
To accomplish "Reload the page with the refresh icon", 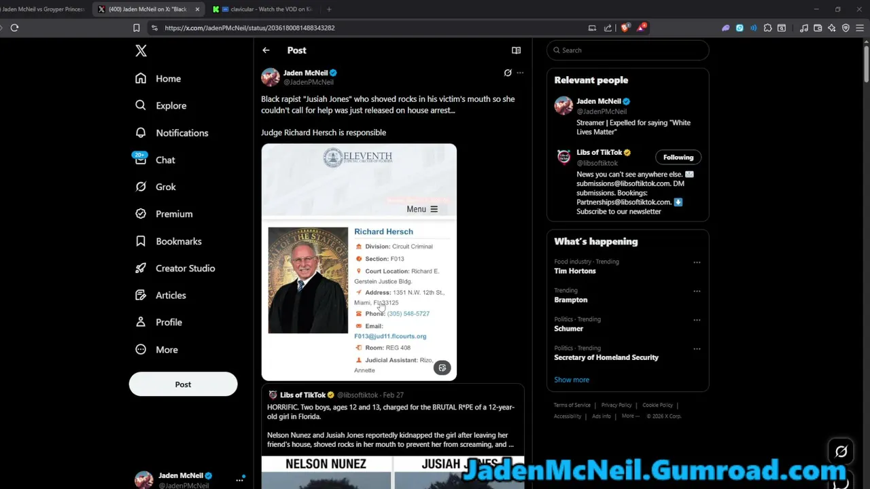I will pyautogui.click(x=14, y=28).
